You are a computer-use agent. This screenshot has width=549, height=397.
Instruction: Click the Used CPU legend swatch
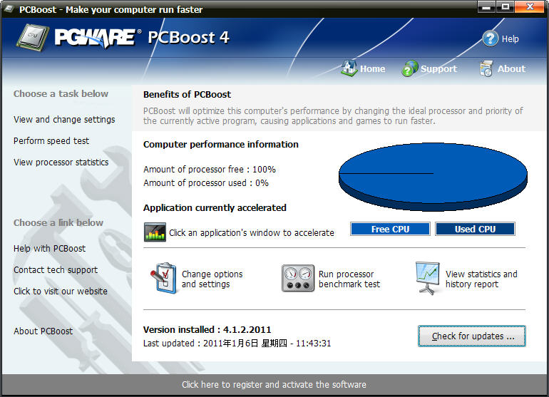pyautogui.click(x=475, y=229)
